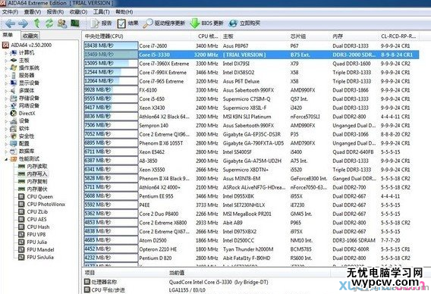Viewport: 431px width, 294px height.
Task: Select FPU Julia benchmark icon
Action: (x=21, y=242)
